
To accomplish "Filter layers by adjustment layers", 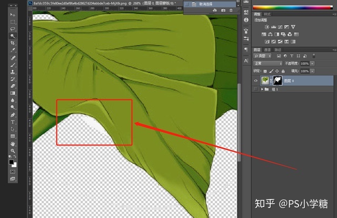I will 285,56.
